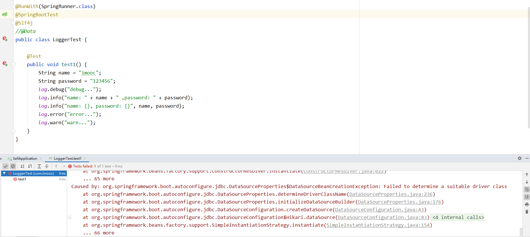This screenshot has height=237, width=530.
Task: Collapse annotations fold marker at @RunWith
Action: pyautogui.click(x=13, y=6)
